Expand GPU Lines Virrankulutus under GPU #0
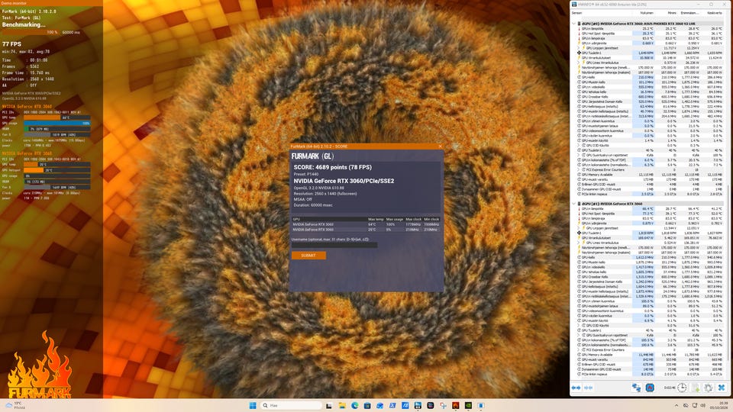 [x=580, y=63]
